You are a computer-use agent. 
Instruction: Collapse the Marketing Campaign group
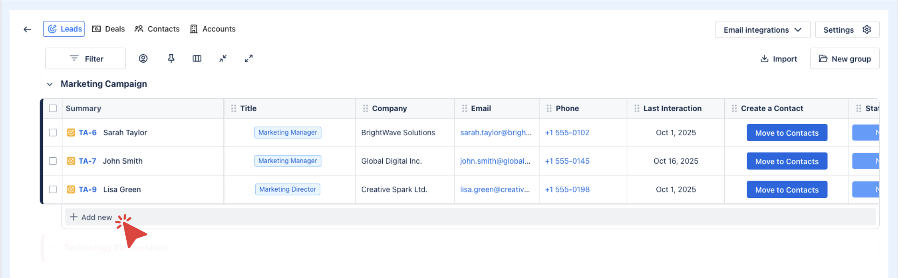(x=50, y=84)
